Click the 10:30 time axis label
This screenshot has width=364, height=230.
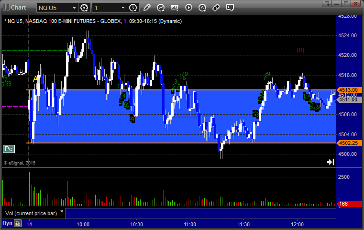136,224
